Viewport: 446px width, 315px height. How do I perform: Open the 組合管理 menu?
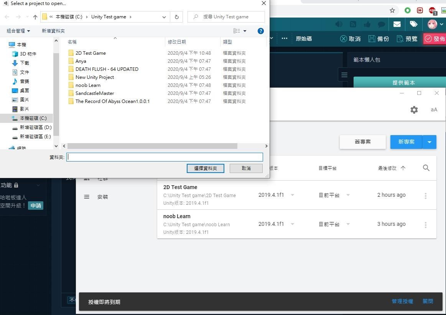(x=18, y=31)
